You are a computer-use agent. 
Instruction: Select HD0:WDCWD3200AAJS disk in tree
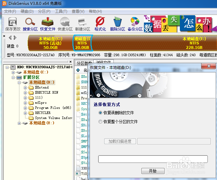(44, 67)
